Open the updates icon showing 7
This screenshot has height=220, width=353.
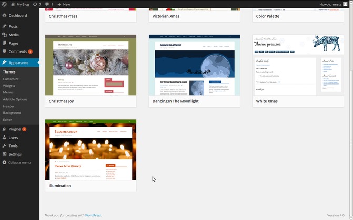[35, 4]
